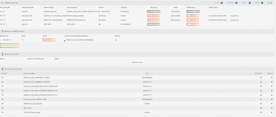Click VM ATTACH for the Pi_Display_Gadget device
276x117 pixels.
click(x=154, y=16)
